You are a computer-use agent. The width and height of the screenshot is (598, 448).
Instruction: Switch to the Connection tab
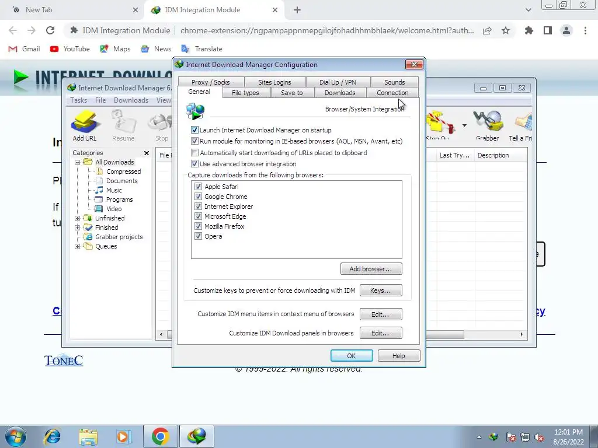pyautogui.click(x=392, y=93)
